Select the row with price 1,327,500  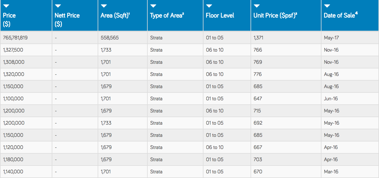point(189,50)
